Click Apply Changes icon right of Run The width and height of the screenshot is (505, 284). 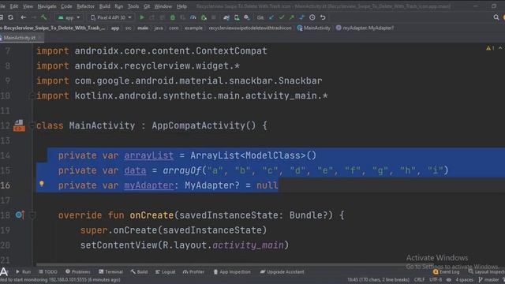(x=152, y=17)
